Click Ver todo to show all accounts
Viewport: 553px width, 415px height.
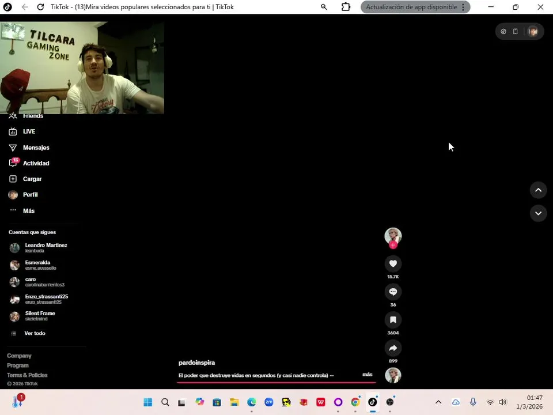[x=28, y=333]
